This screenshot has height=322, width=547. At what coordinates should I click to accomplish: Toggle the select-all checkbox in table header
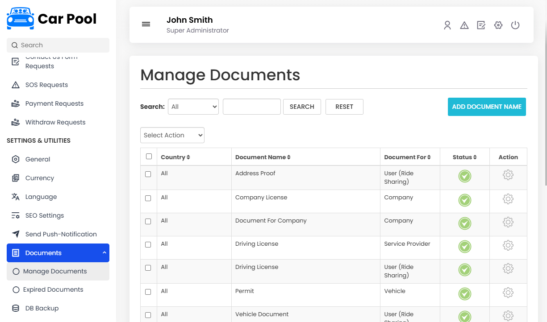[149, 157]
